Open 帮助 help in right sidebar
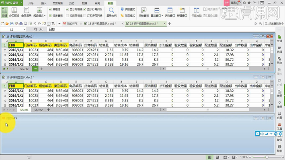Image resolution: width=285 pixels, height=160 pixels. 279,148
